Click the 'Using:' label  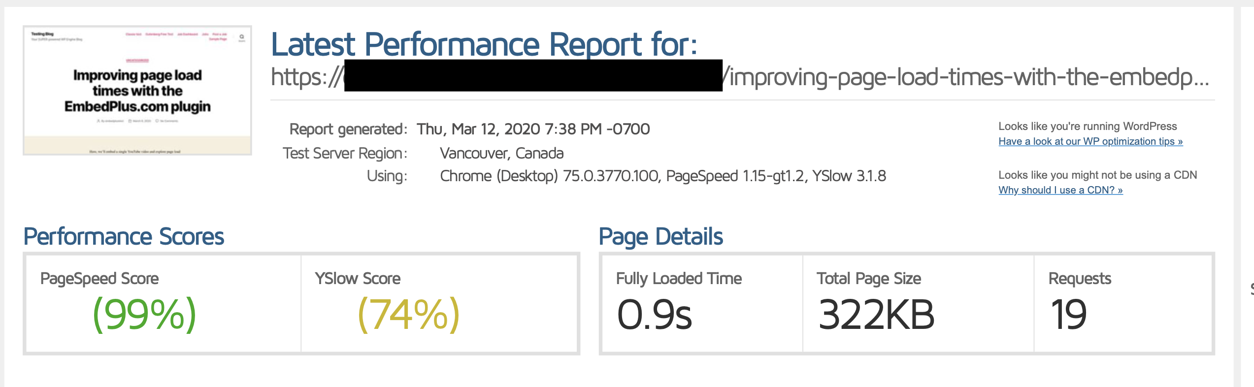[x=387, y=176]
